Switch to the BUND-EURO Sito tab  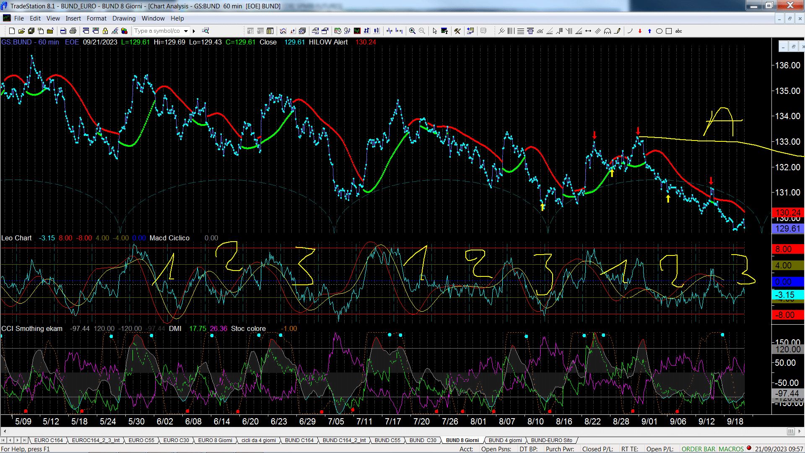[551, 440]
